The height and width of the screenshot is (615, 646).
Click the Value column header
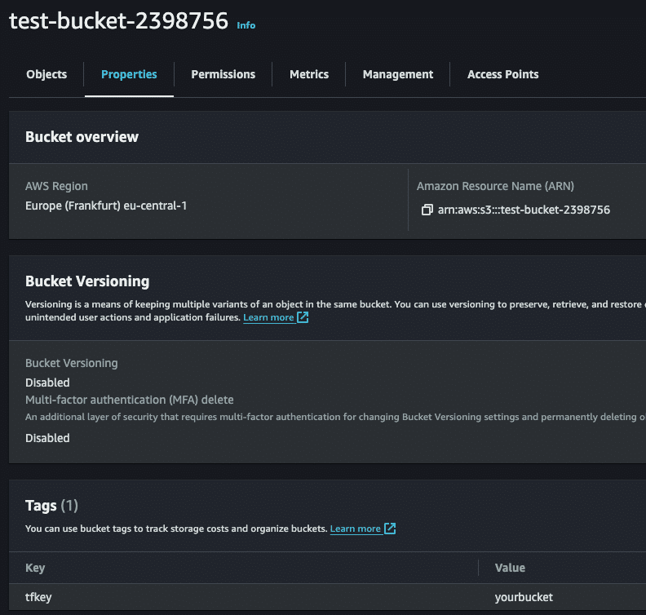point(510,568)
